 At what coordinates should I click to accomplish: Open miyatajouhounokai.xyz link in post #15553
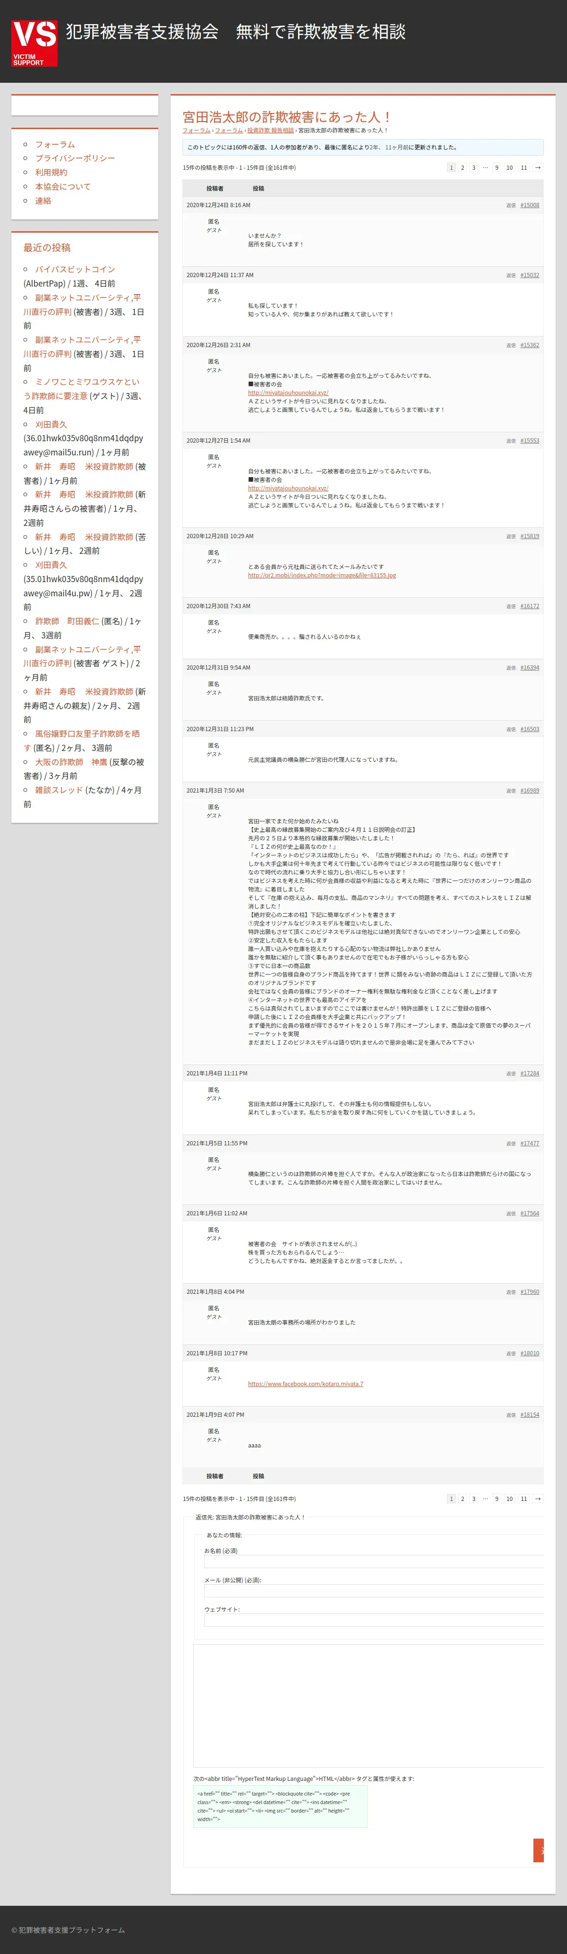(288, 488)
